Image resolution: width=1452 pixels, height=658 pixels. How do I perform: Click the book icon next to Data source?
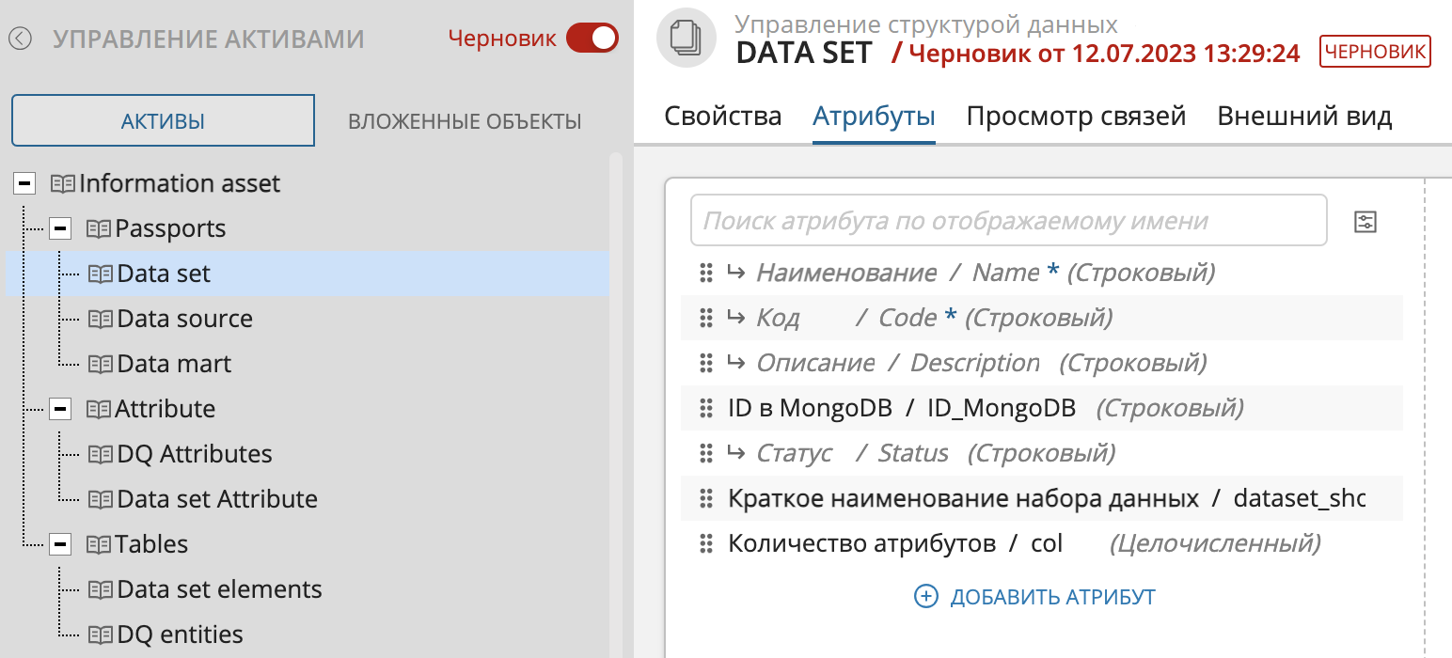(101, 319)
